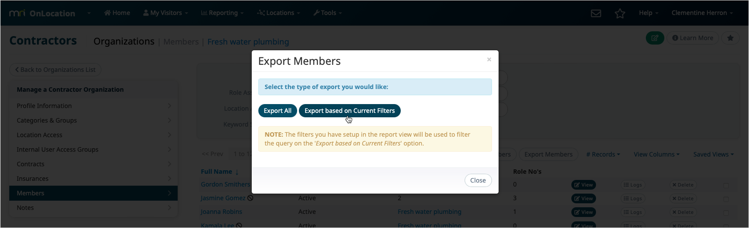The height and width of the screenshot is (228, 749).
Task: Open the Saved Views dropdown
Action: coord(713,154)
